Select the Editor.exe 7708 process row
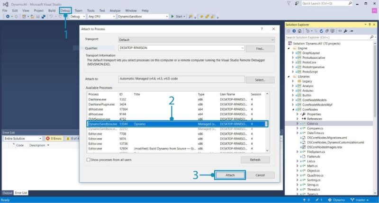This screenshot has height=203, width=379. (x=176, y=134)
